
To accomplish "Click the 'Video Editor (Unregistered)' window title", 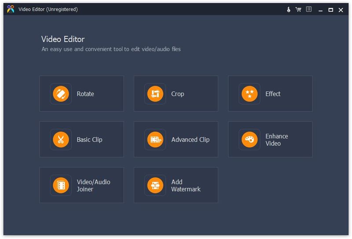I will coord(48,9).
